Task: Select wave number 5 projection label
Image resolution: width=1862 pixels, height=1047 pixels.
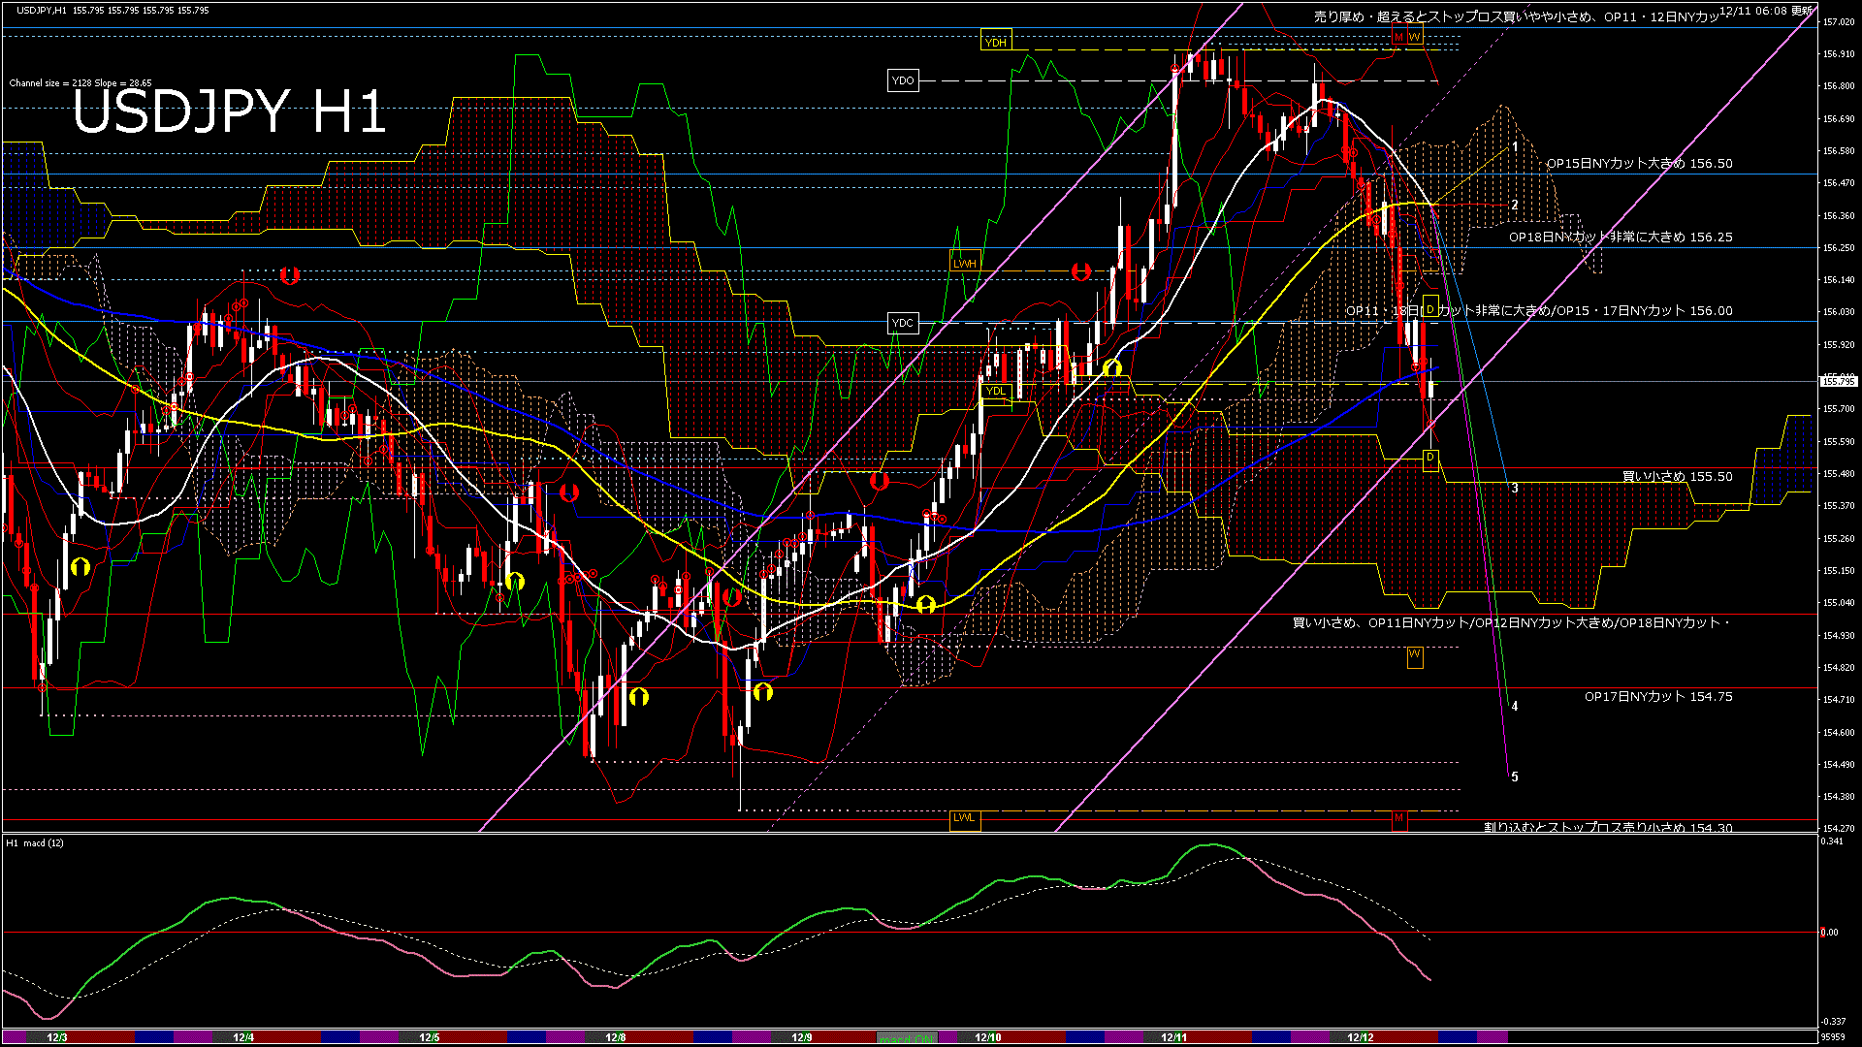Action: pos(1515,777)
